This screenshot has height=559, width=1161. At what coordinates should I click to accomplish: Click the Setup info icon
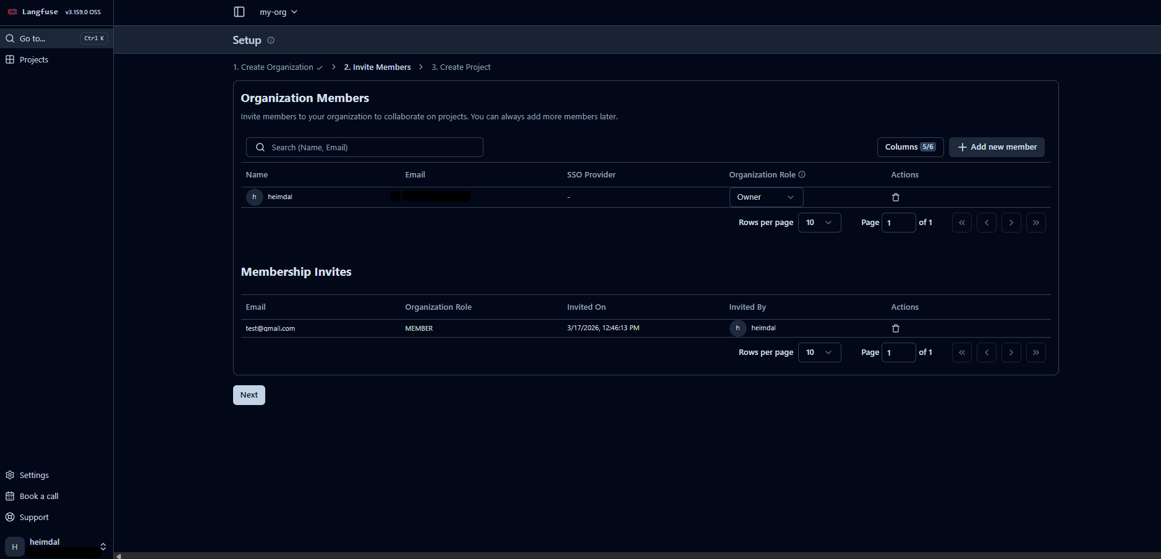tap(271, 40)
